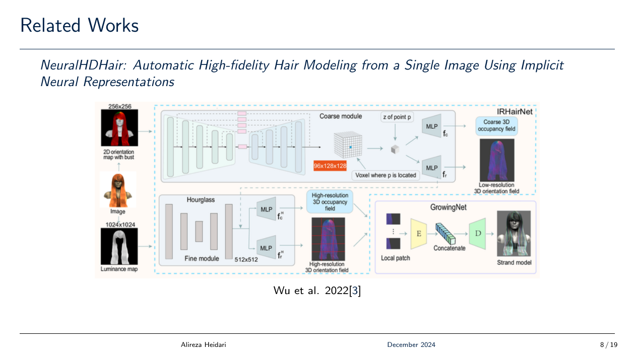Click the small gray voxel cube icon
635x357 pixels.
[x=395, y=149]
